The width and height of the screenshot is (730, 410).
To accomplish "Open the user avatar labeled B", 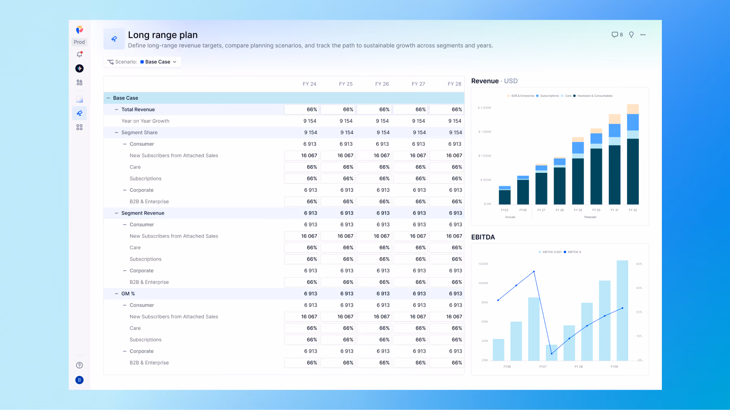I will (79, 380).
